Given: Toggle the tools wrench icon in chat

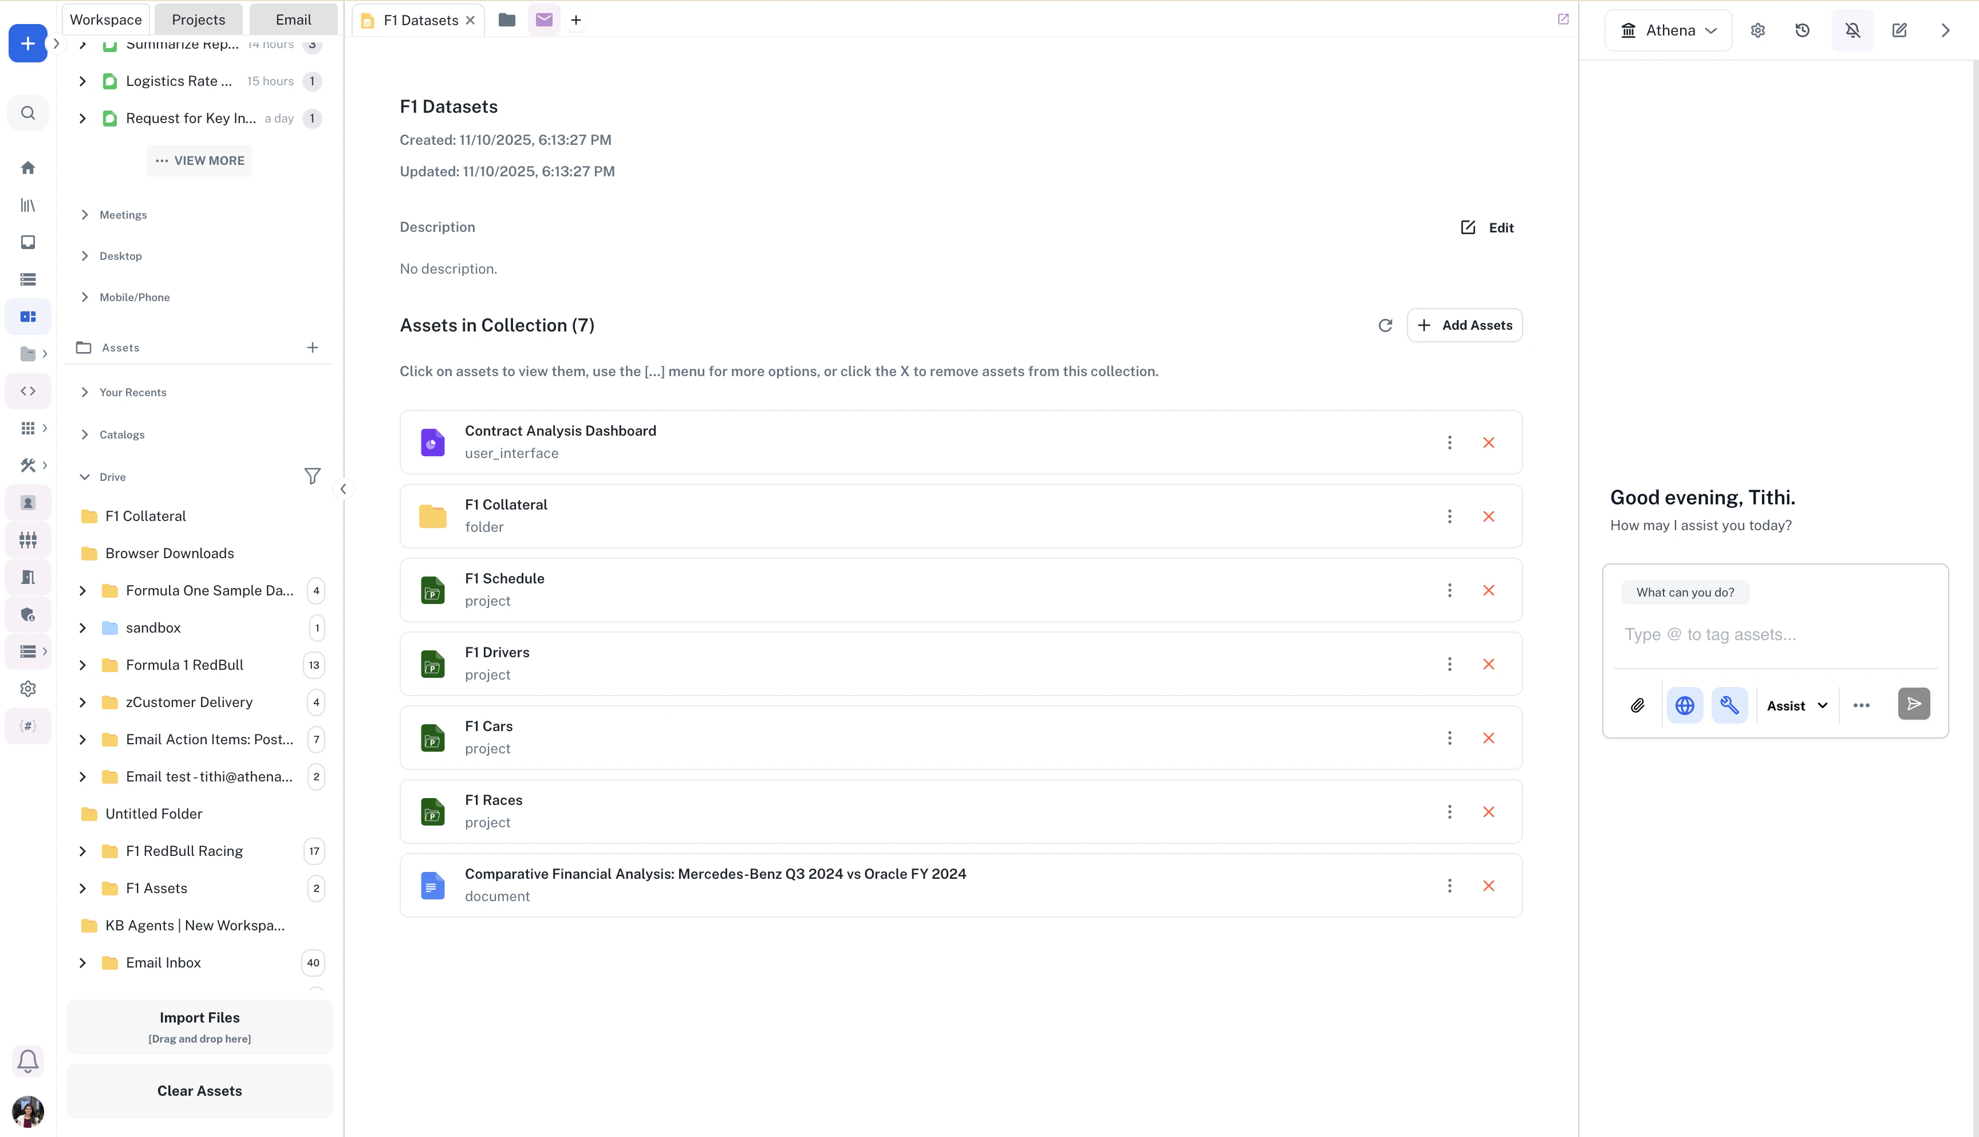Looking at the screenshot, I should pos(1729,705).
